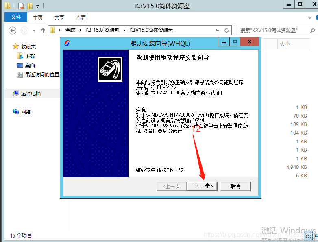Open customize quick access toolbar dropdown
Image resolution: width=318 pixels, height=242 pixels.
(x=38, y=6)
